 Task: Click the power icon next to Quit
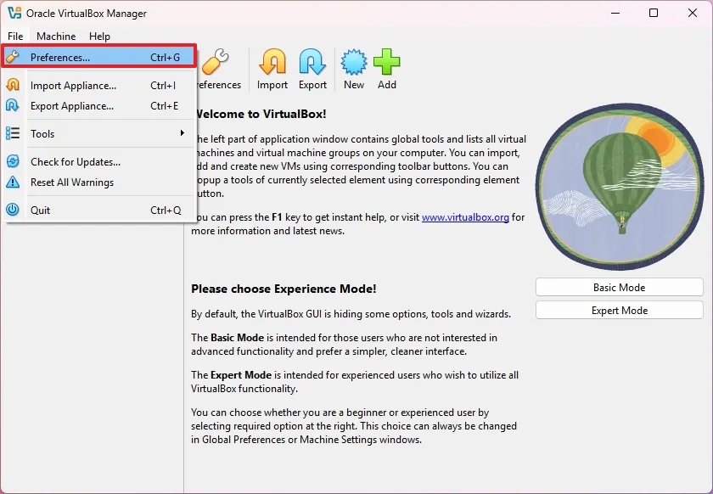tap(15, 210)
